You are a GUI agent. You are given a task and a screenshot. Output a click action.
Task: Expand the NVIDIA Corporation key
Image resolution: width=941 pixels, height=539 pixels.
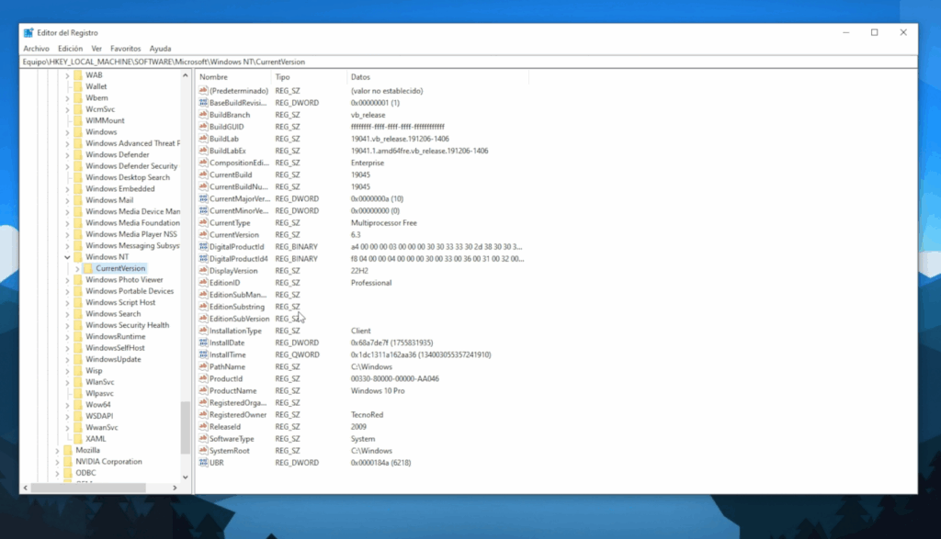(57, 462)
